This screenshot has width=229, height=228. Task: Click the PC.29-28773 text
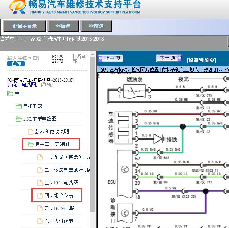point(58,59)
